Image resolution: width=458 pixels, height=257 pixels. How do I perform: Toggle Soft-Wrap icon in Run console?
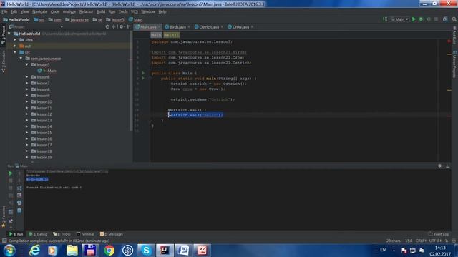pyautogui.click(x=19, y=188)
